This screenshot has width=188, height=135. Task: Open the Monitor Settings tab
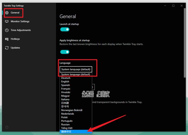[x=20, y=21]
